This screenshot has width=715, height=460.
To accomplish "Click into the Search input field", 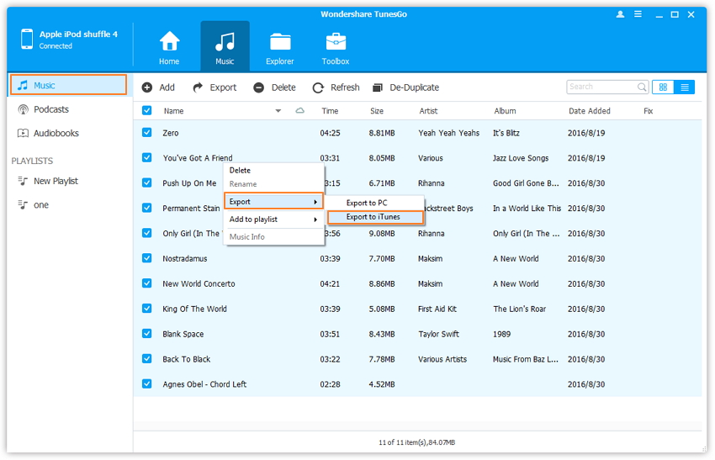I will 601,87.
